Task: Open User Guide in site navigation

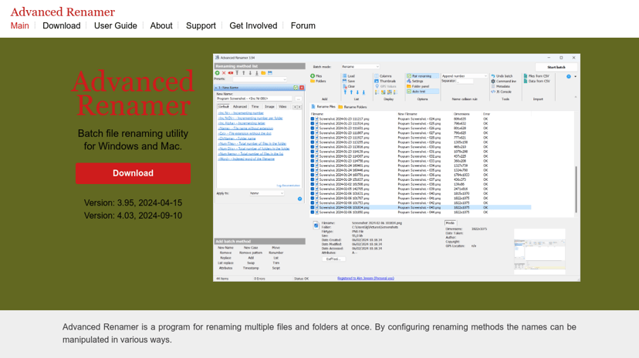Action: [115, 25]
